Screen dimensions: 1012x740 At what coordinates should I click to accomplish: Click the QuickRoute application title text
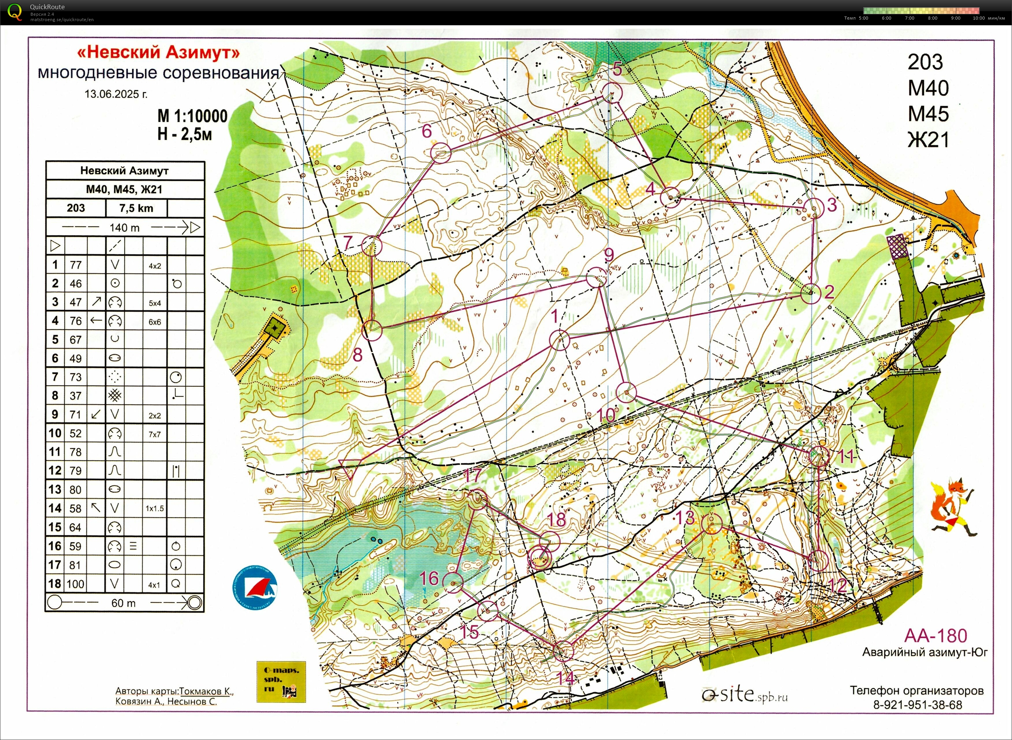[47, 7]
